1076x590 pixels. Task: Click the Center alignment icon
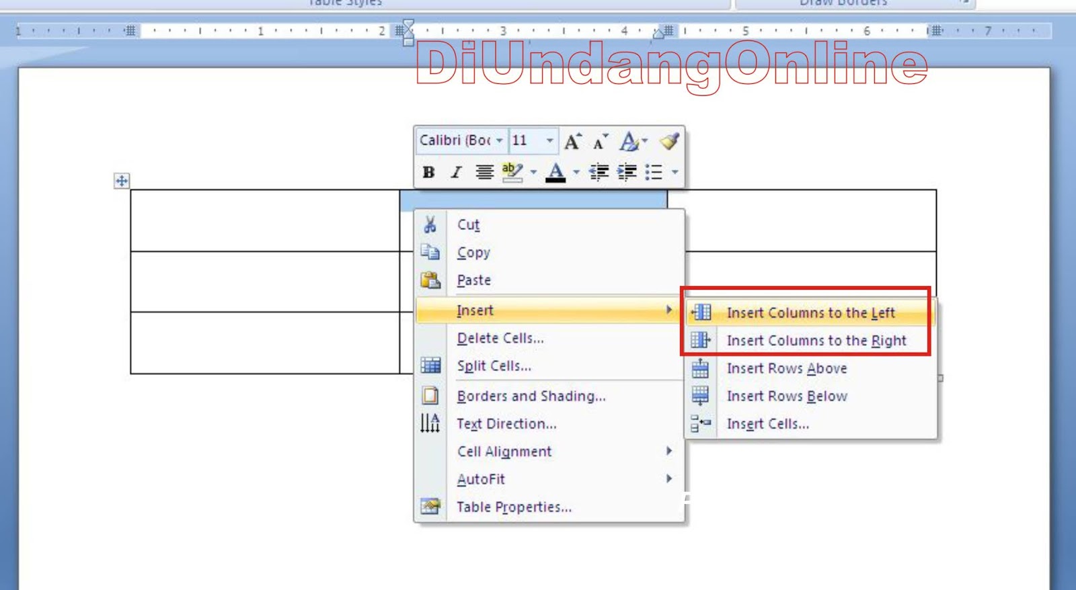484,172
